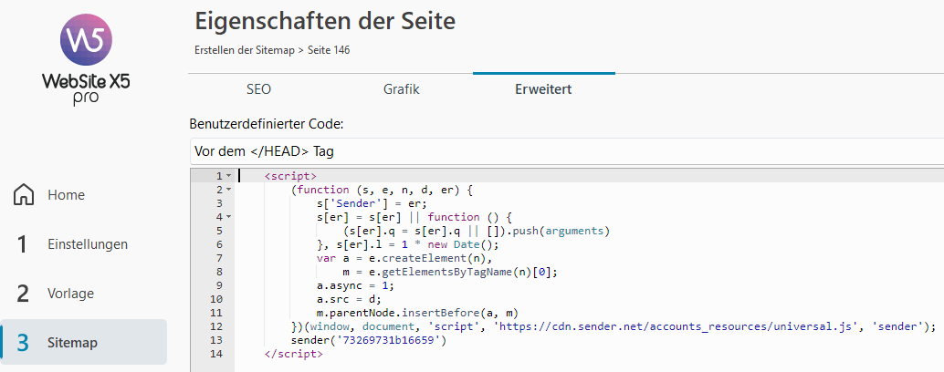Select the Erweitert tab
Screen dimensions: 944x372
(543, 89)
